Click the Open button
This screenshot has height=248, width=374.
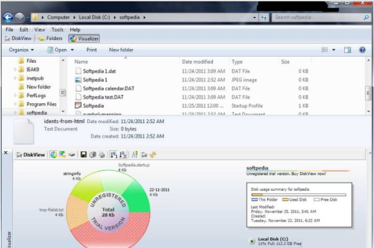[57, 50]
